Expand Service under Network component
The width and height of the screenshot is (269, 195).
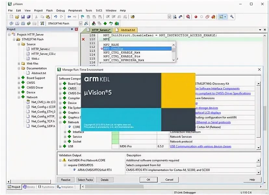click(65, 136)
